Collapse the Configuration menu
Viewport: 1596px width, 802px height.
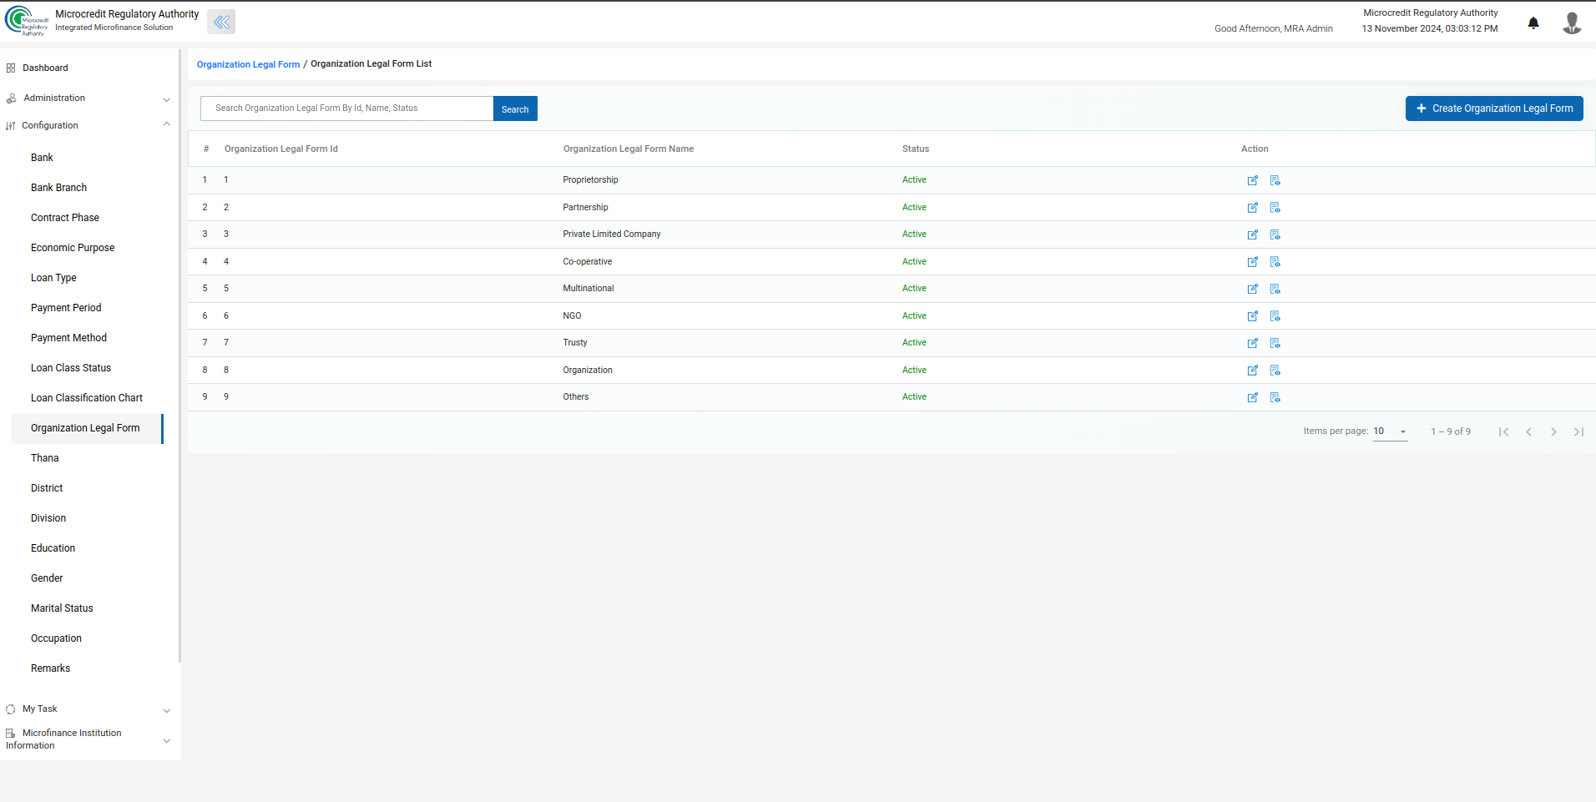(x=88, y=126)
